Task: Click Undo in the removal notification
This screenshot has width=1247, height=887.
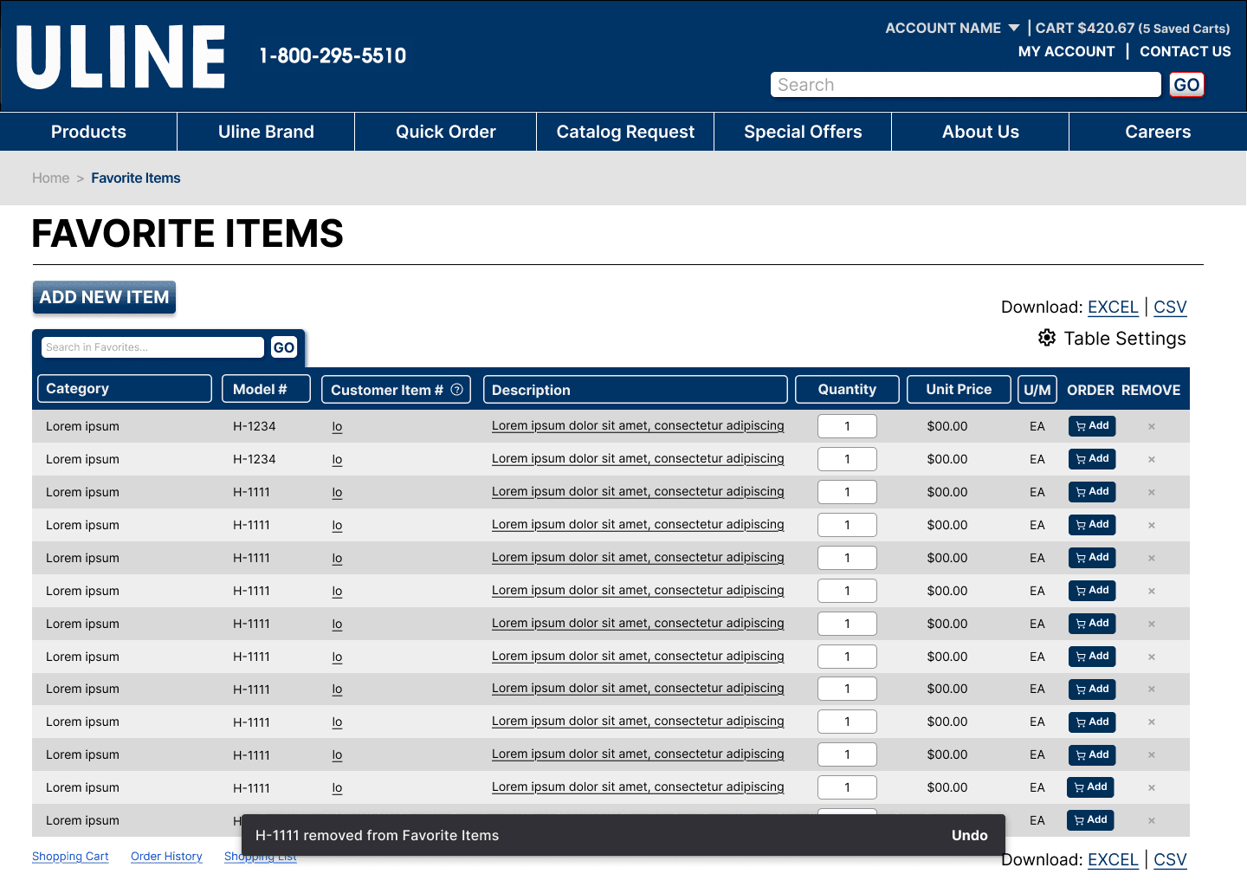Action: [970, 835]
